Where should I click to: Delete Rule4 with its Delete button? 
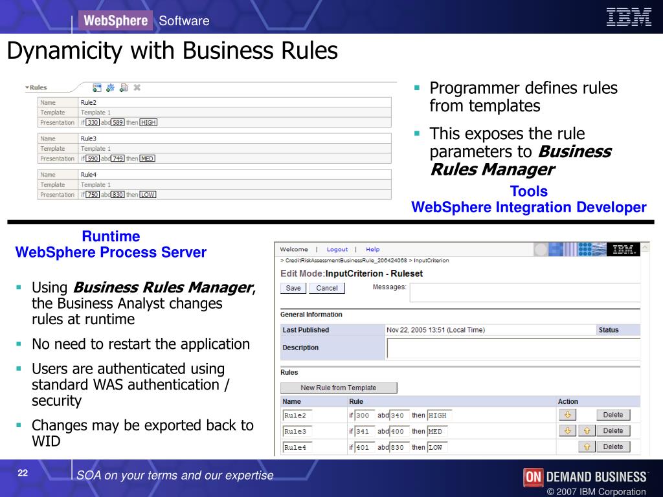click(x=613, y=447)
